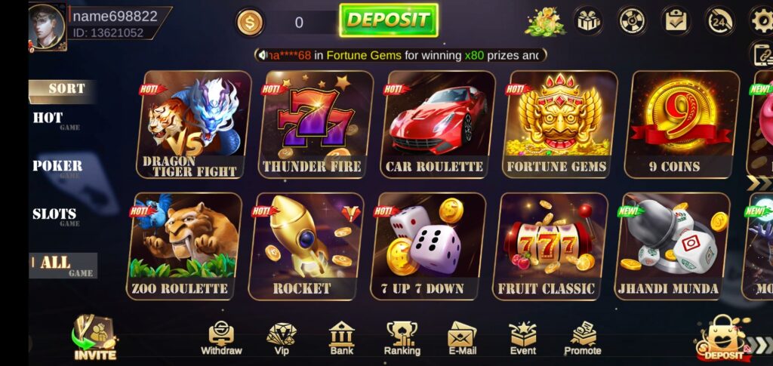Expand the bottom bar right arrow chevrons
Screen dimensions: 773x366
coord(759,346)
